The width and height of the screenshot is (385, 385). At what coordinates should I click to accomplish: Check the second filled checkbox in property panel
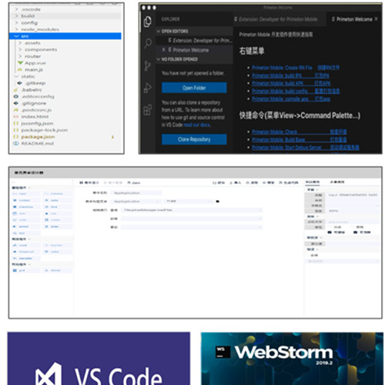pyautogui.click(x=356, y=233)
